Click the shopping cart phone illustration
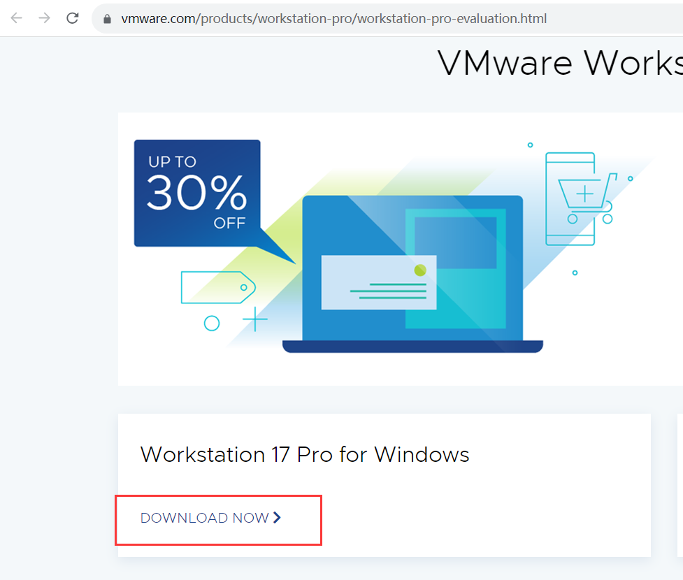683x580 pixels. click(580, 199)
